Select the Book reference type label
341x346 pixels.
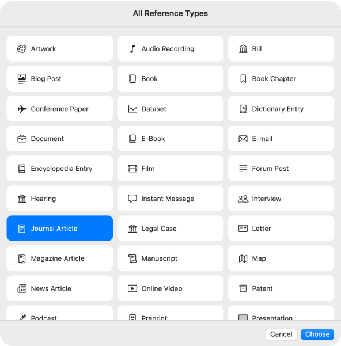coord(149,79)
